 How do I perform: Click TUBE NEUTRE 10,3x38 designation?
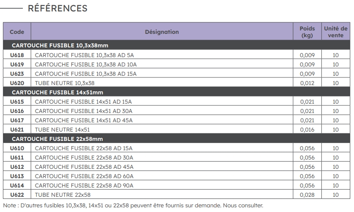[64, 83]
